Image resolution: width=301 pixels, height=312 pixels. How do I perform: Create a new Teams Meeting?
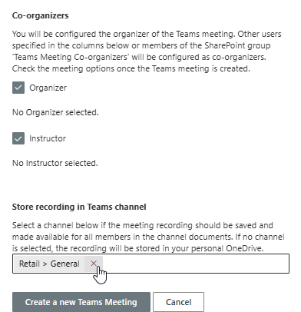81,302
